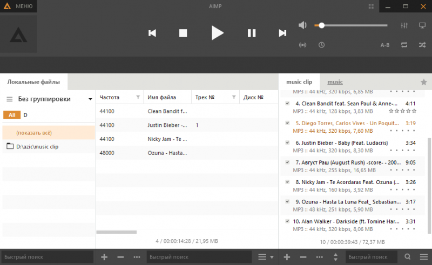Viewport: 432px width, 265px height.
Task: Toggle A-B repeat section
Action: [x=385, y=45]
